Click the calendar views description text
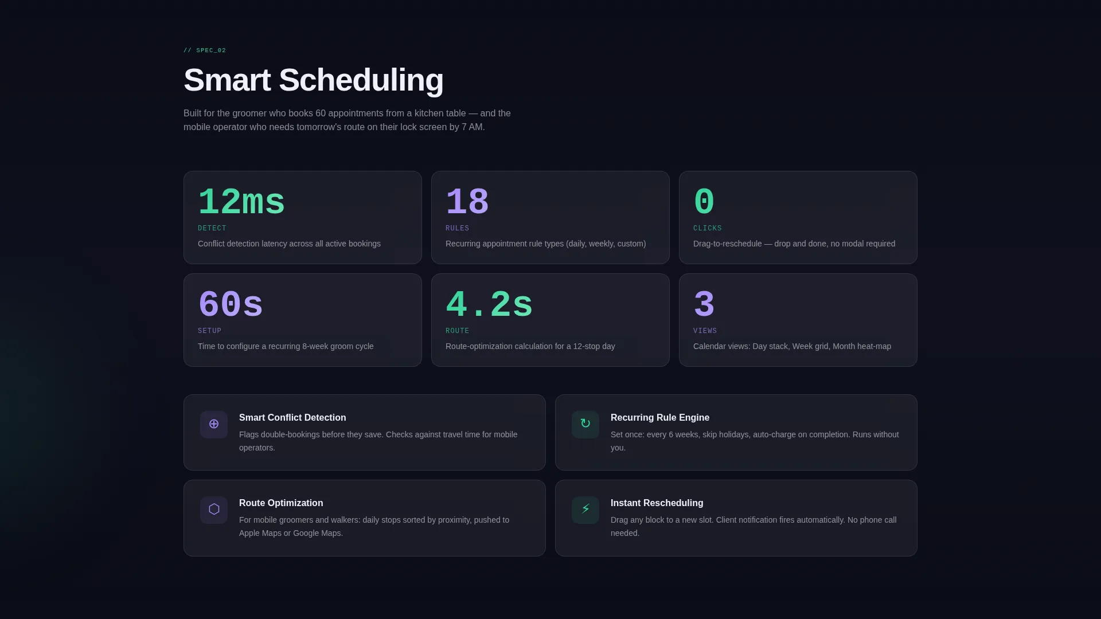This screenshot has height=619, width=1101. click(x=792, y=346)
